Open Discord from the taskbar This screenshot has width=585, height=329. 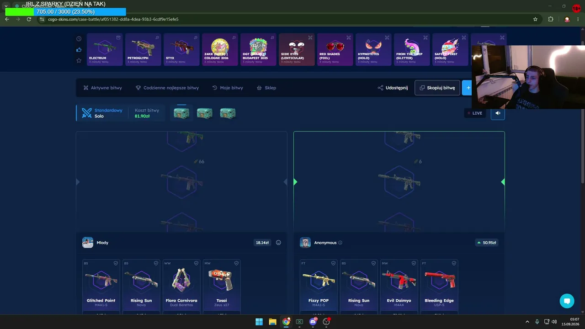pyautogui.click(x=313, y=322)
